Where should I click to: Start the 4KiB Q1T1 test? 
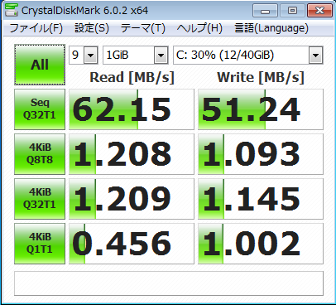click(x=40, y=244)
